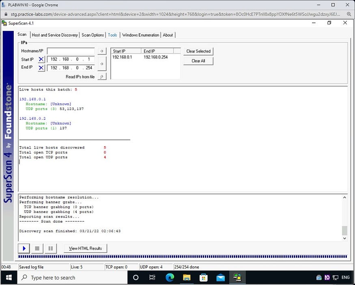
Task: Click the 192.168.0.2 result entry
Action: point(32,119)
